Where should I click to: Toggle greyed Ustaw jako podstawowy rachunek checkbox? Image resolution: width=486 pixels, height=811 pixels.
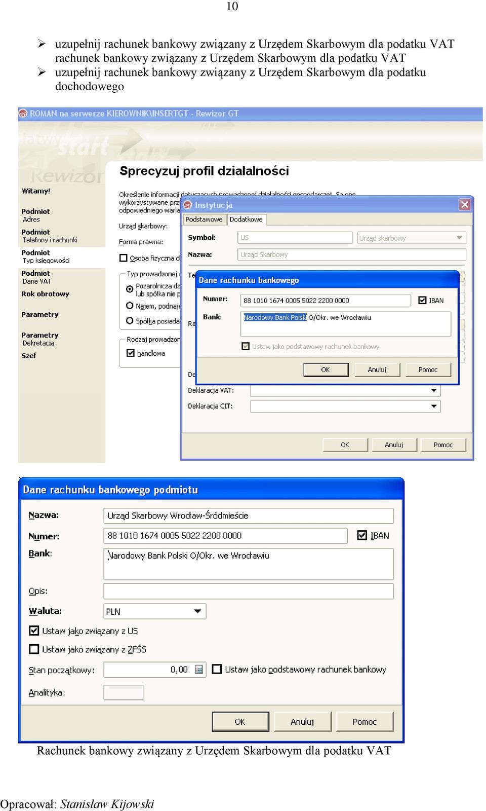246,346
